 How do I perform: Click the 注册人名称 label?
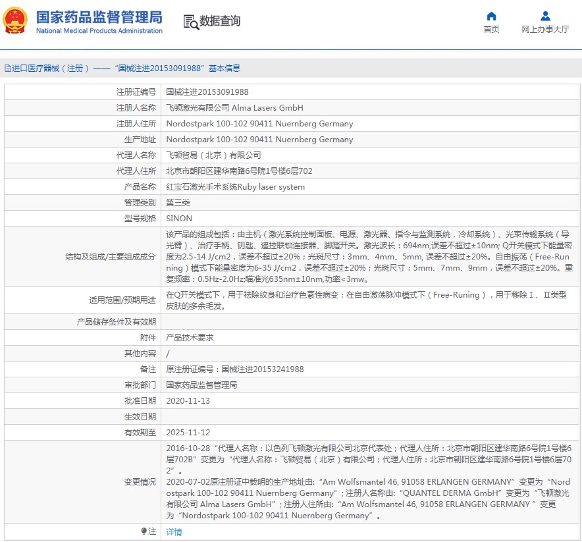tap(136, 108)
